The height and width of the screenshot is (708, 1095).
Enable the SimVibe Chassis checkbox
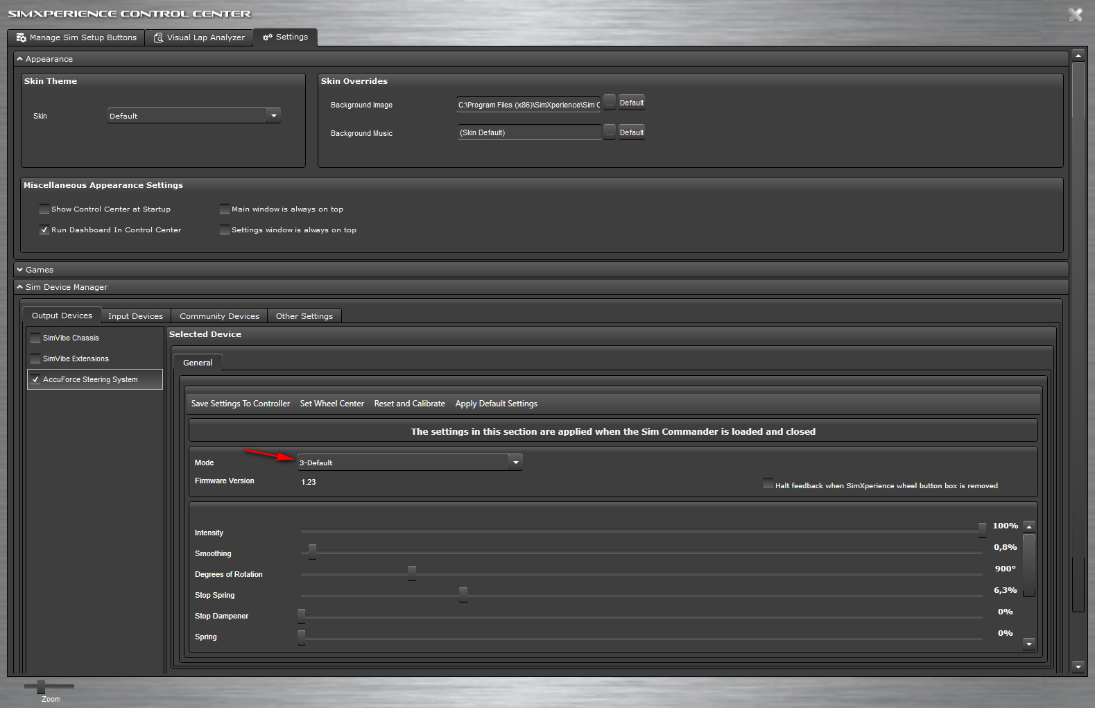coord(35,338)
